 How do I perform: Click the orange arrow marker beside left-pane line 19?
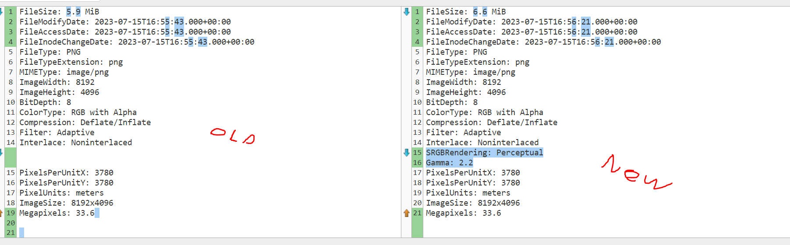coord(1,213)
